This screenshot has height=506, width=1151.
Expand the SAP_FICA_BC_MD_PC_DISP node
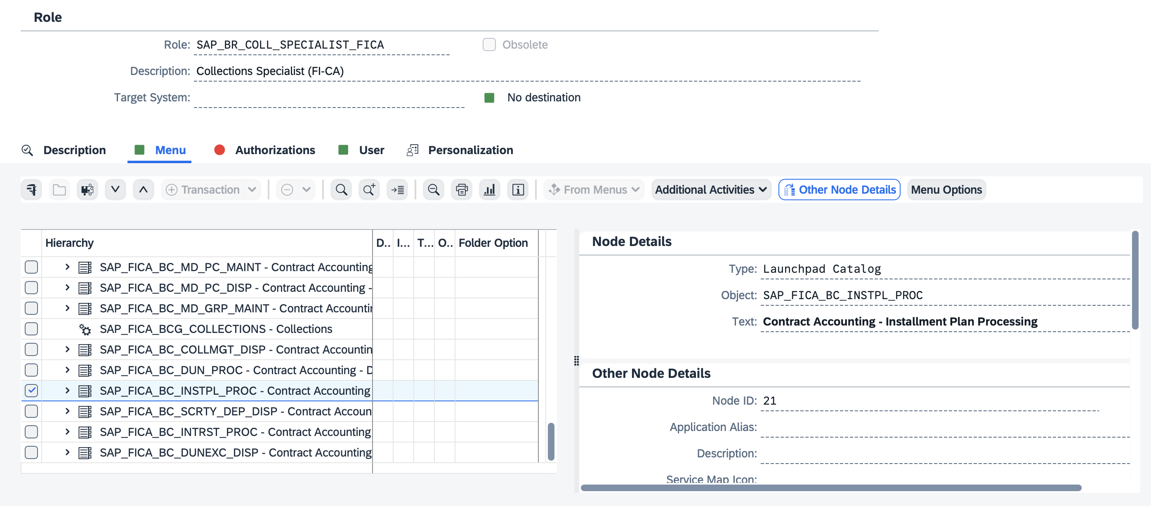67,288
